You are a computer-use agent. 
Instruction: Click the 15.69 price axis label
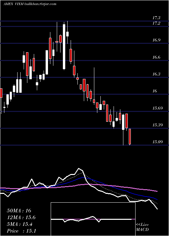(158, 108)
